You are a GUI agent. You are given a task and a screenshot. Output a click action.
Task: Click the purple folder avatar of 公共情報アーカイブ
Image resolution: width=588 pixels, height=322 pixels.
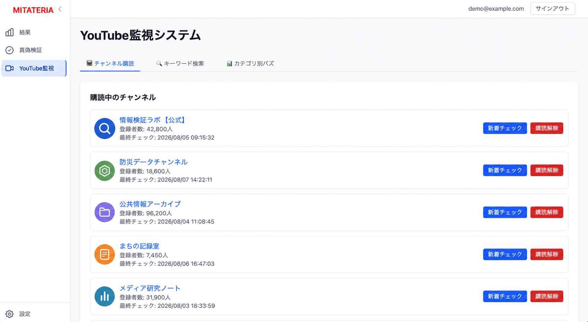coord(105,212)
